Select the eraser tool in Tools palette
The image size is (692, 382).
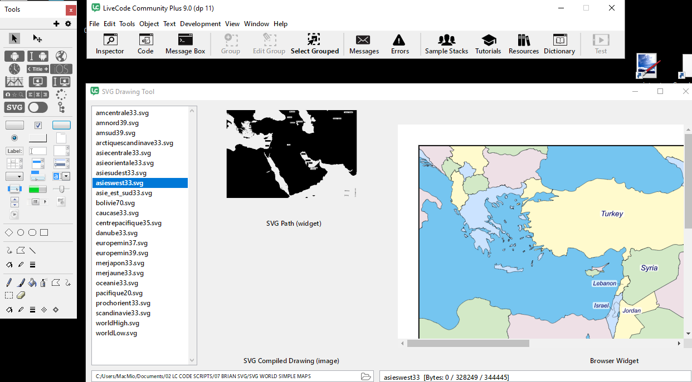tap(21, 295)
